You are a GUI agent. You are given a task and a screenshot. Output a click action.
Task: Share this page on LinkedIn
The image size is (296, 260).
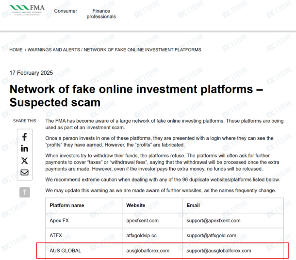(x=25, y=149)
